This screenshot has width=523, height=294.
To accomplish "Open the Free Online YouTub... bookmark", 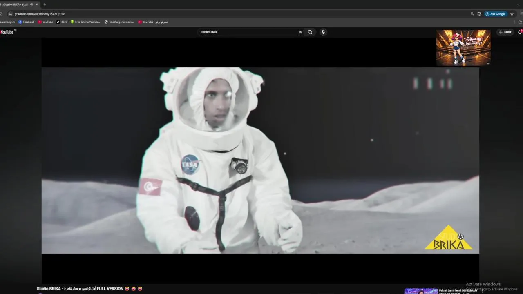I will point(85,22).
